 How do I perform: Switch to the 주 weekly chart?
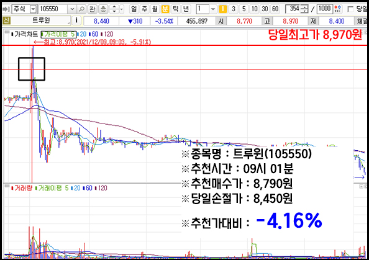[x=144, y=9]
